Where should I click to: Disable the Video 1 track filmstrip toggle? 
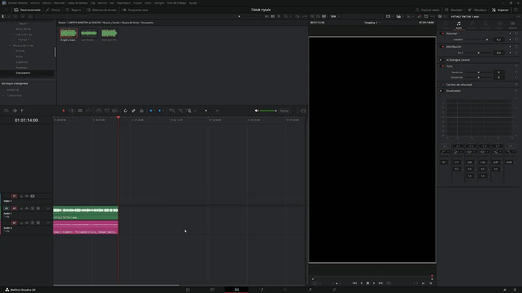click(33, 196)
